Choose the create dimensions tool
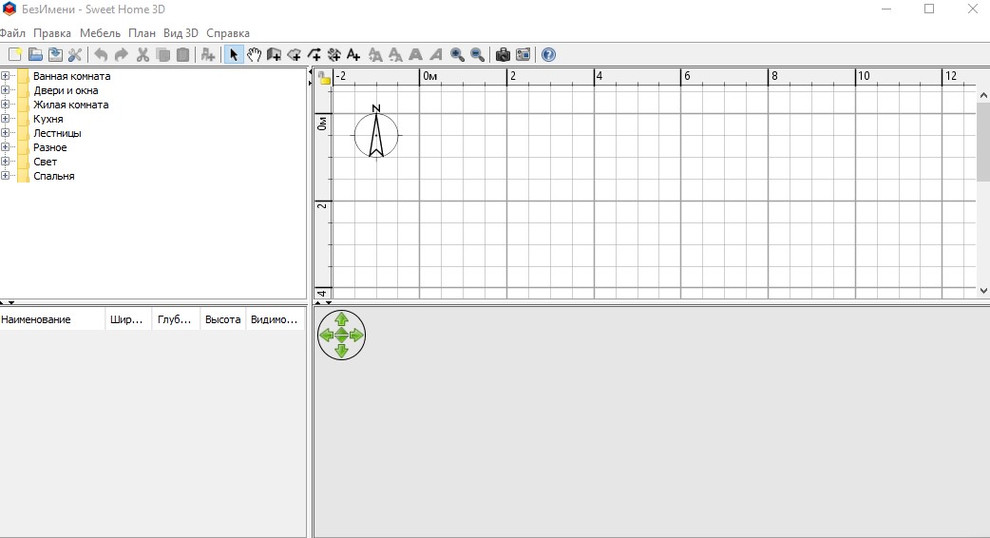The image size is (990, 538). click(334, 55)
